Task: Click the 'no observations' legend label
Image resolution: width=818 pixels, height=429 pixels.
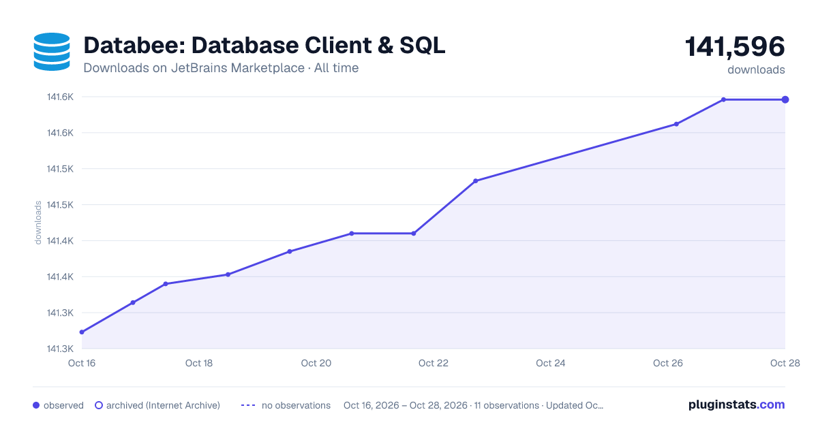Action: pos(296,405)
